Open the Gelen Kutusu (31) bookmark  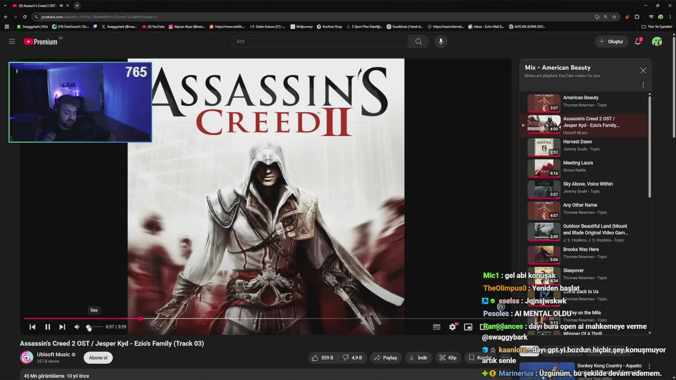pyautogui.click(x=267, y=26)
